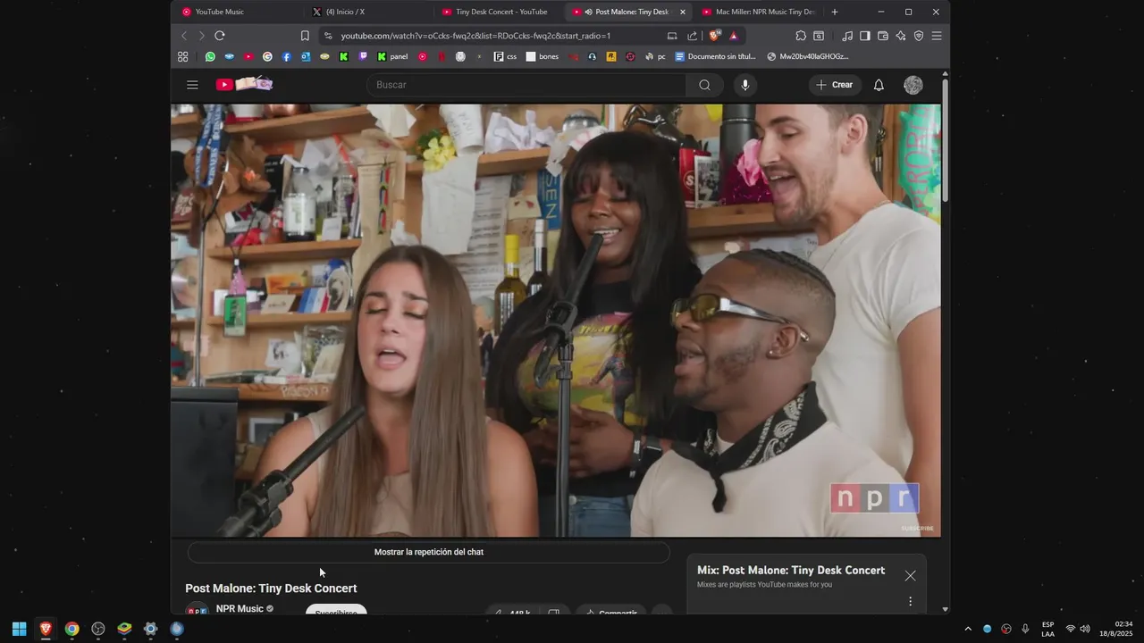Viewport: 1144px width, 643px height.
Task: Open the YouTube notifications bell
Action: pos(879,85)
